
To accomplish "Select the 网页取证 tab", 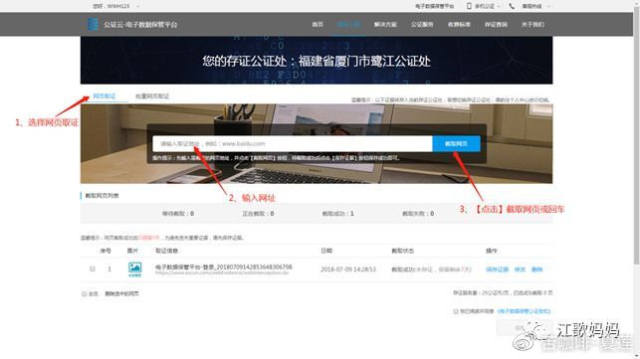I will 105,96.
